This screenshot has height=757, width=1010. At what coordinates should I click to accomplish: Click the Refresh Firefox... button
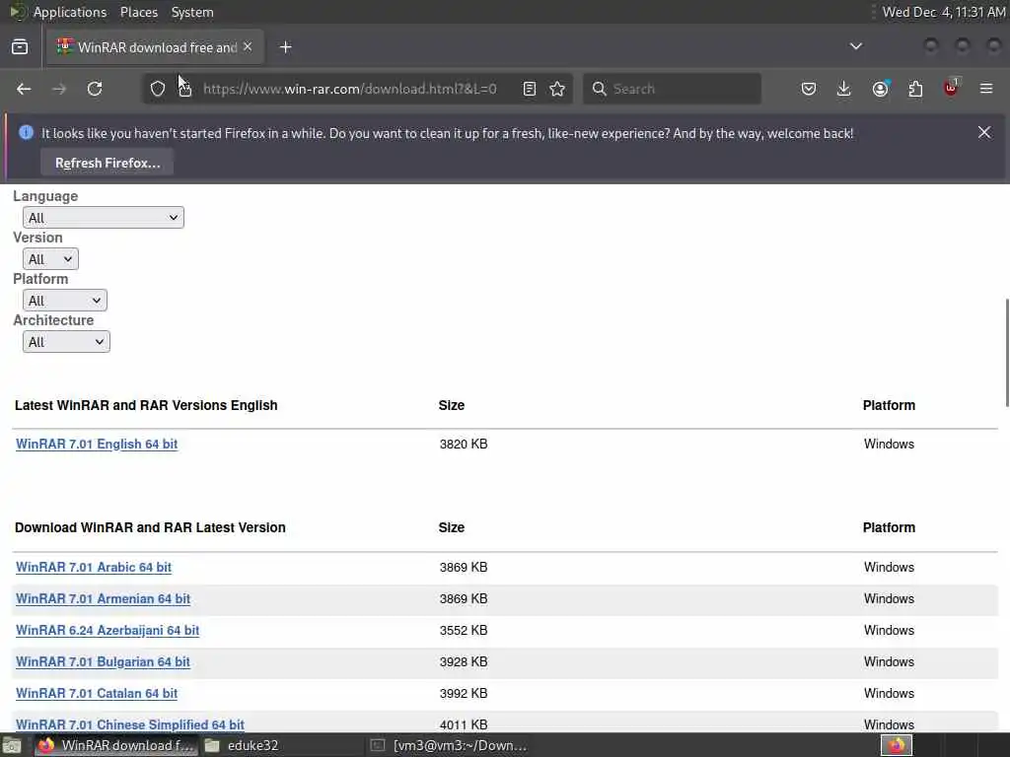tap(107, 163)
